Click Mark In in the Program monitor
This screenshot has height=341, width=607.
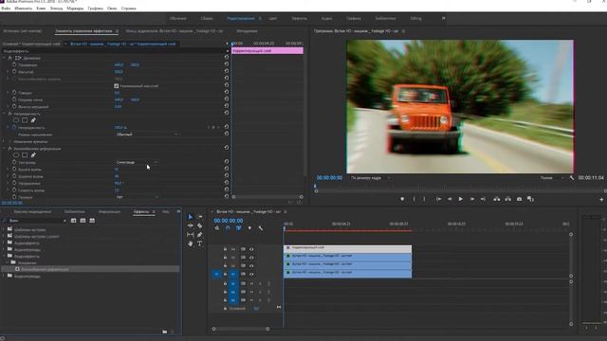click(414, 199)
